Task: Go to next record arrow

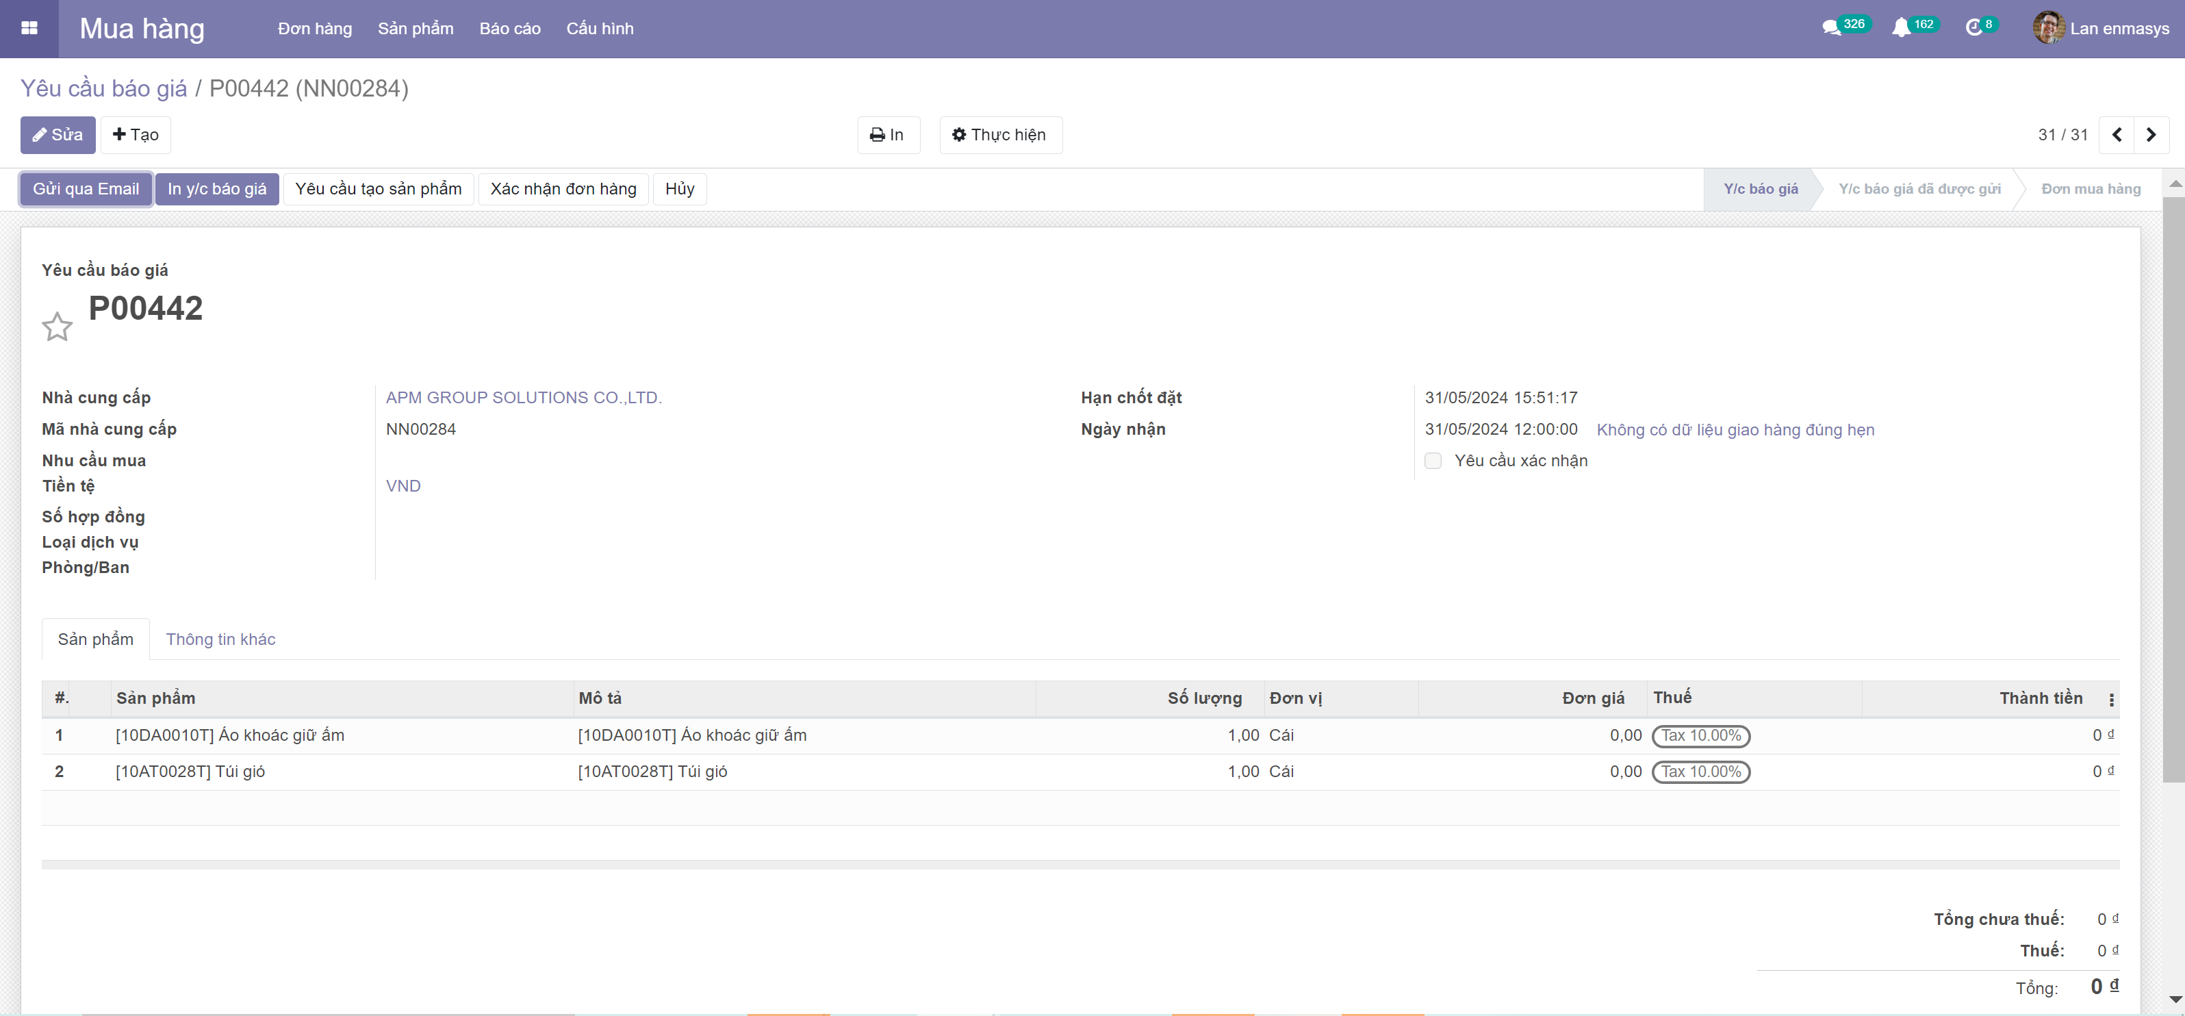Action: click(x=2151, y=135)
